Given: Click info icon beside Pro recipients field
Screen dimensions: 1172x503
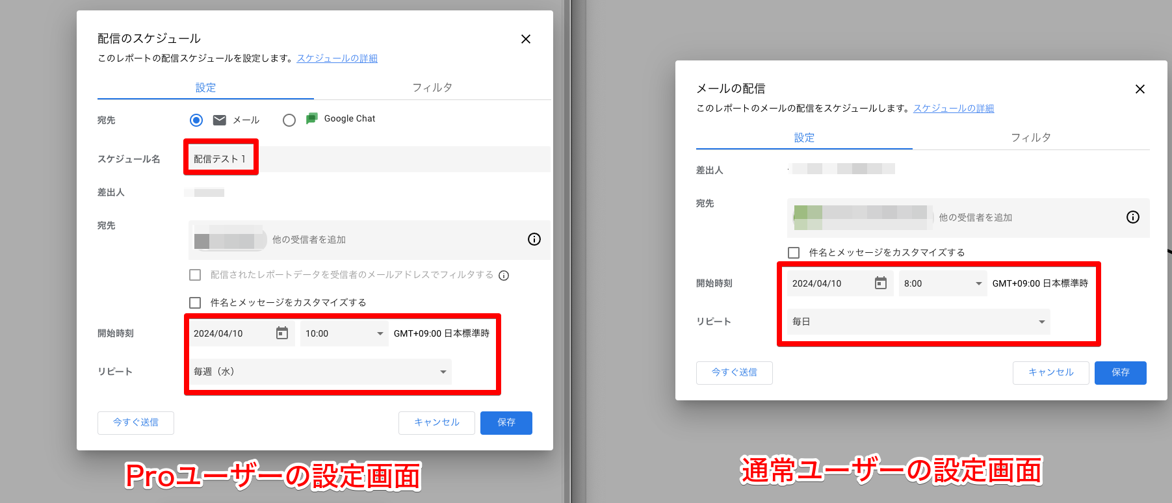Looking at the screenshot, I should 534,239.
